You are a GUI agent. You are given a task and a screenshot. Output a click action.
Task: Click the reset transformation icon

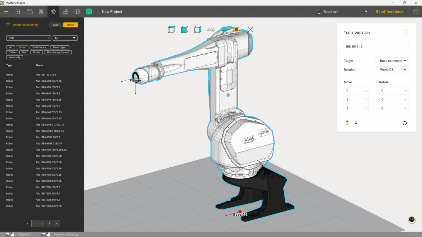click(405, 123)
